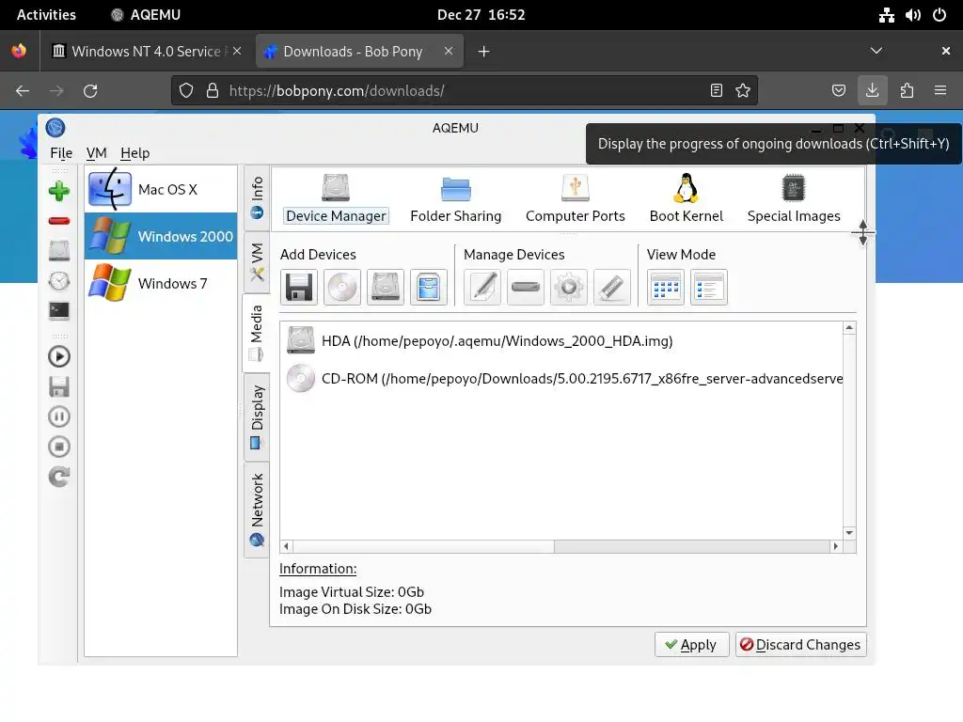Open the terminal icon in left toolbar

point(59,310)
